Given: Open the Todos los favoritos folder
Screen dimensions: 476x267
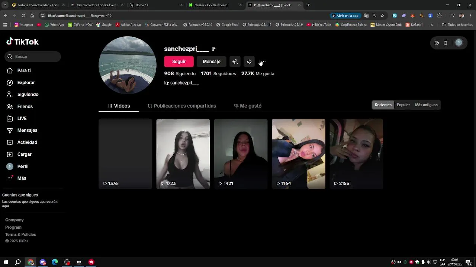Looking at the screenshot, I should click(x=457, y=25).
